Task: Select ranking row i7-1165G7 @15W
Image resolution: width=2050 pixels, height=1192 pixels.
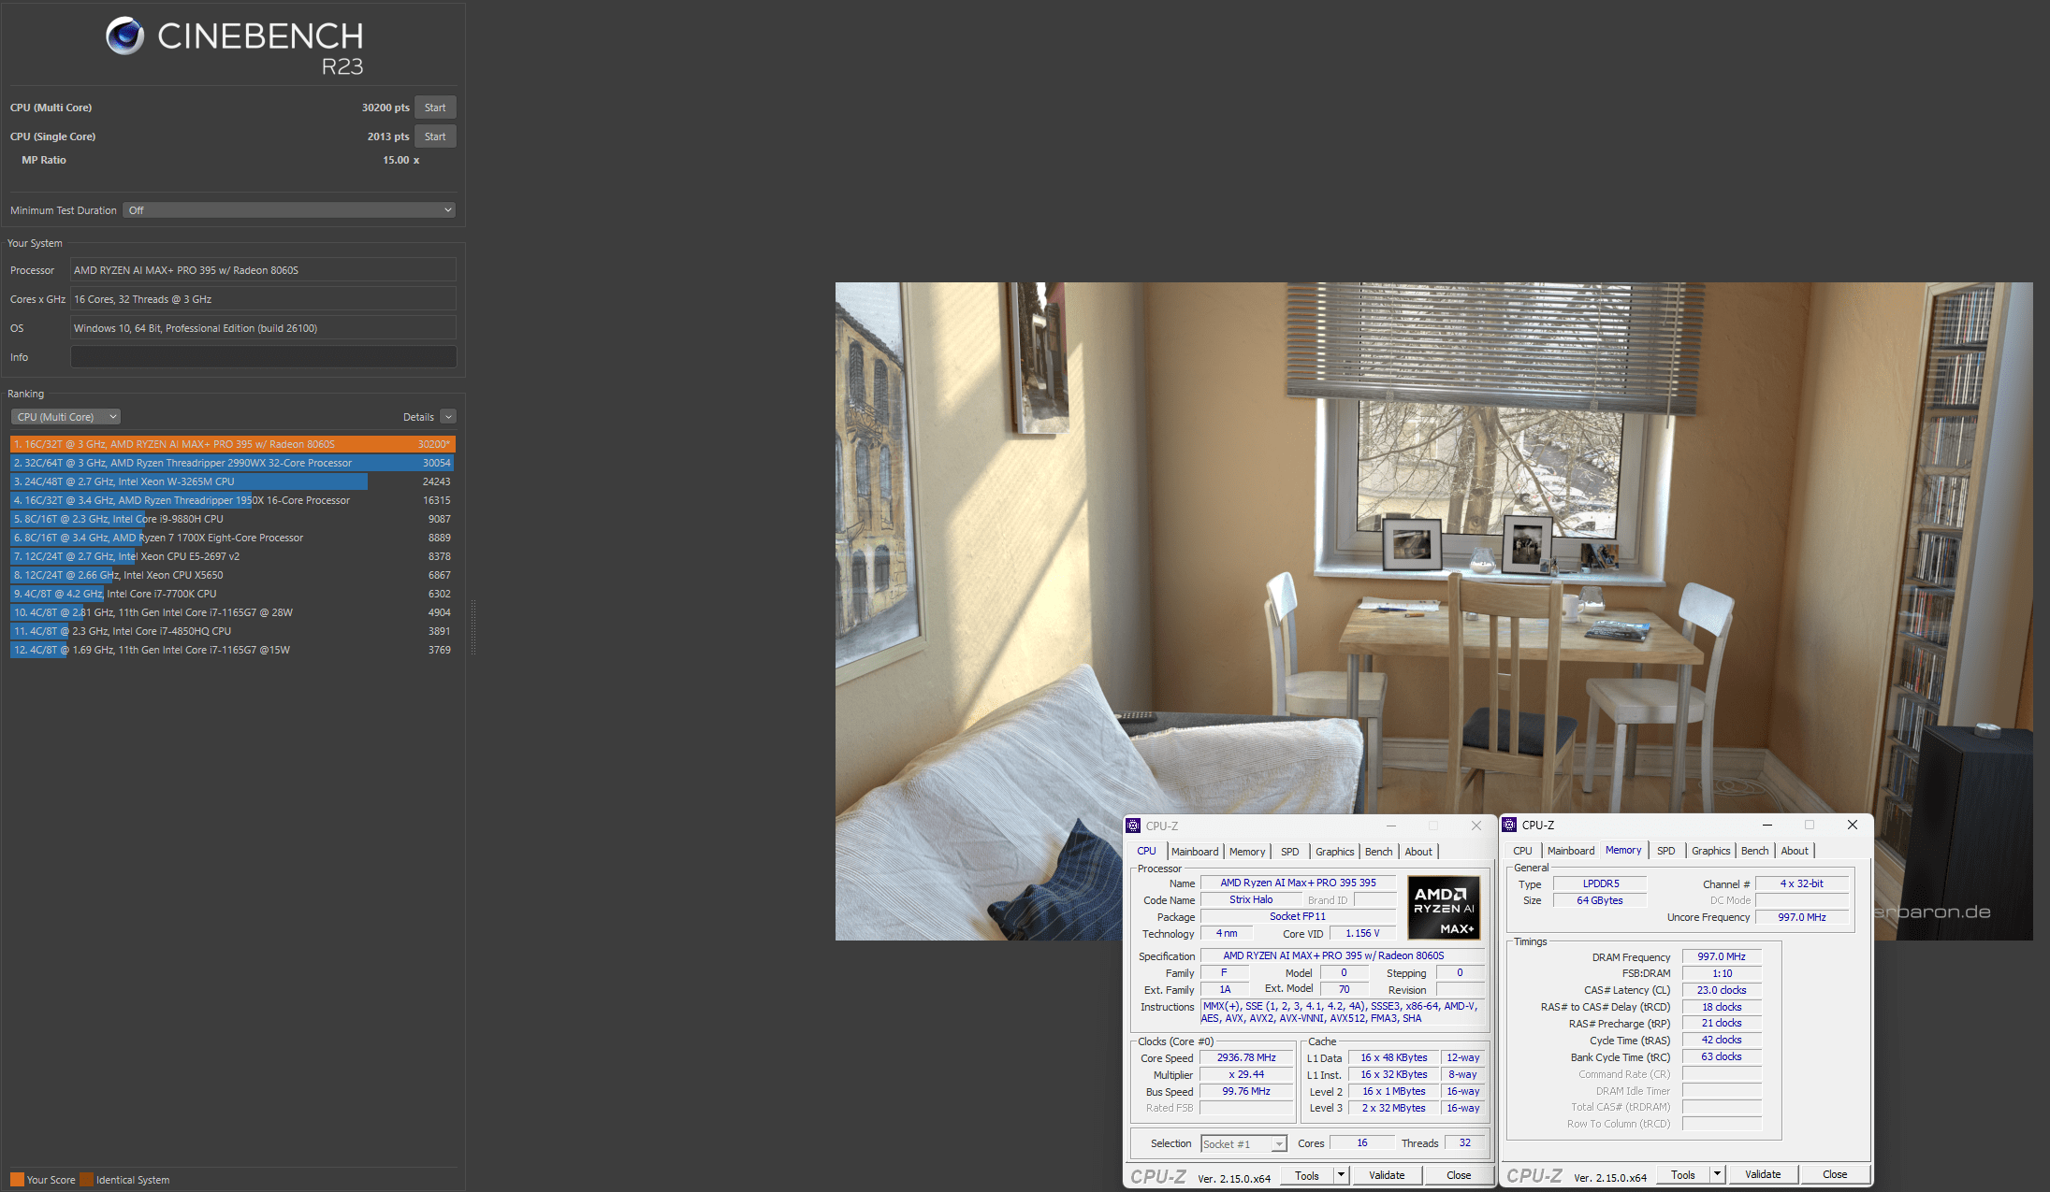Action: point(232,650)
